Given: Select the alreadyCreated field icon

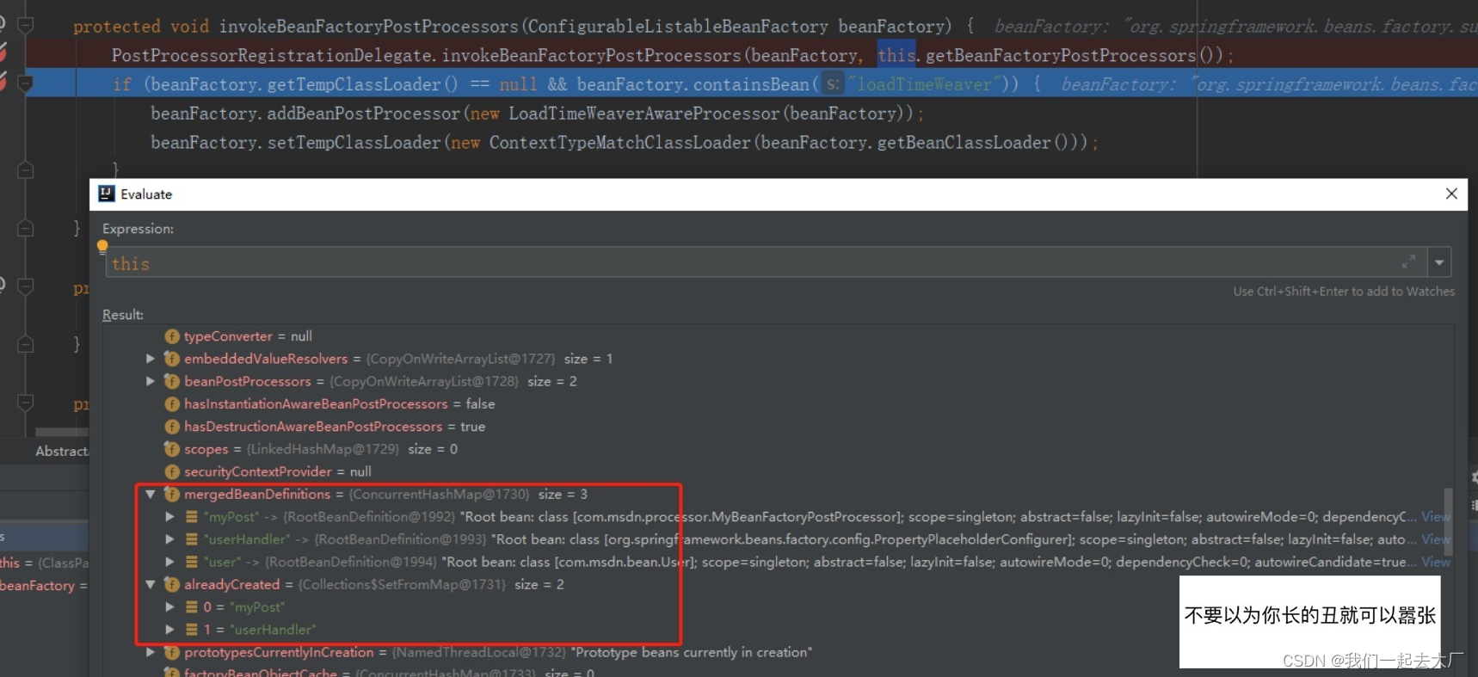Looking at the screenshot, I should coord(172,584).
